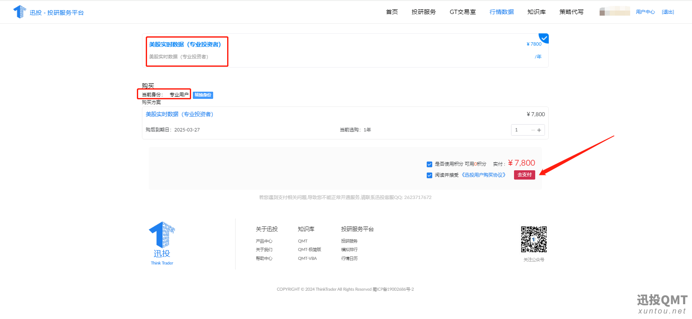Image resolution: width=692 pixels, height=319 pixels.
Task: Click the blurred user avatar in header
Action: point(615,11)
